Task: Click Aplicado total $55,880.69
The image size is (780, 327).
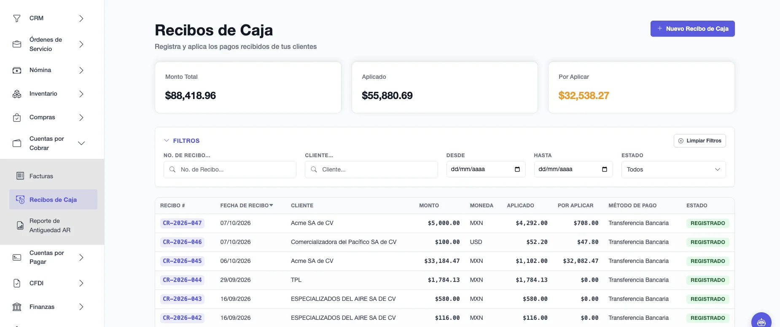Action: click(387, 96)
